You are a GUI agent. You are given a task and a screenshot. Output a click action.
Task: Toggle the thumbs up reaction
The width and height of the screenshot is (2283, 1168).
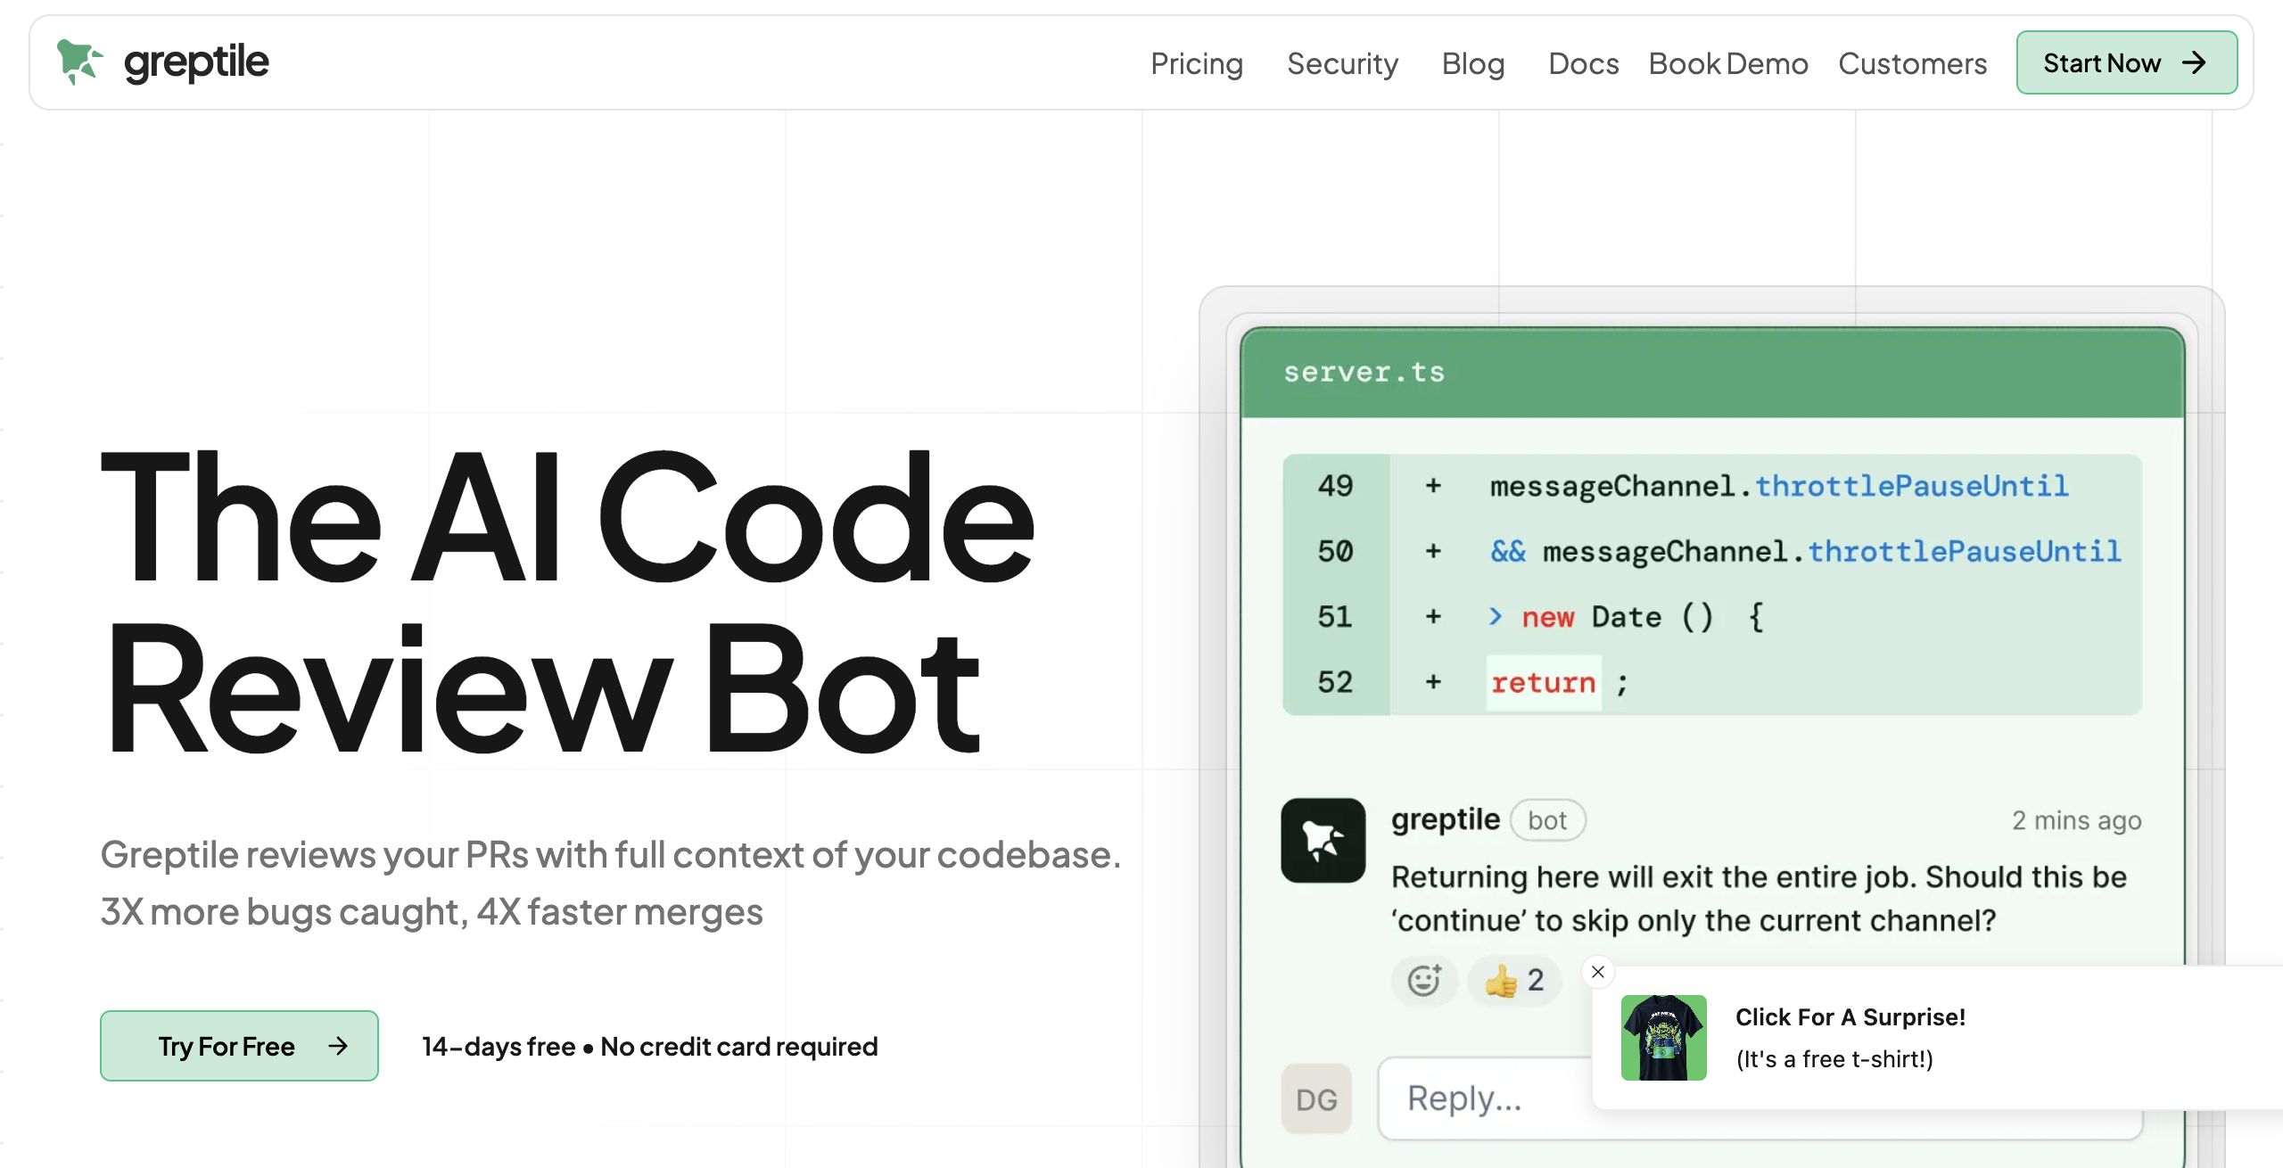[x=1515, y=980]
